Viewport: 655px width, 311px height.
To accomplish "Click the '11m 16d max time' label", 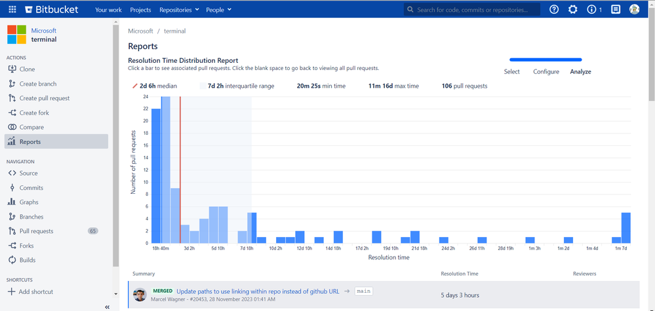I will coord(393,86).
